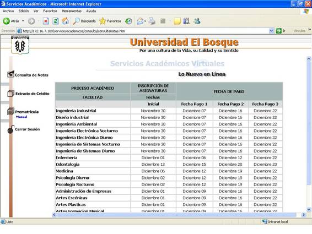Click Ingeniería Electrónica Nocturno row label

click(x=87, y=131)
